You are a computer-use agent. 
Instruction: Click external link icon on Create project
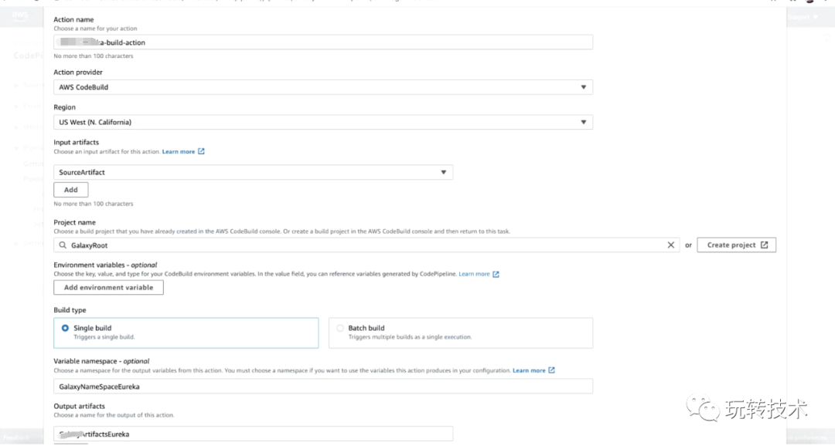point(764,245)
